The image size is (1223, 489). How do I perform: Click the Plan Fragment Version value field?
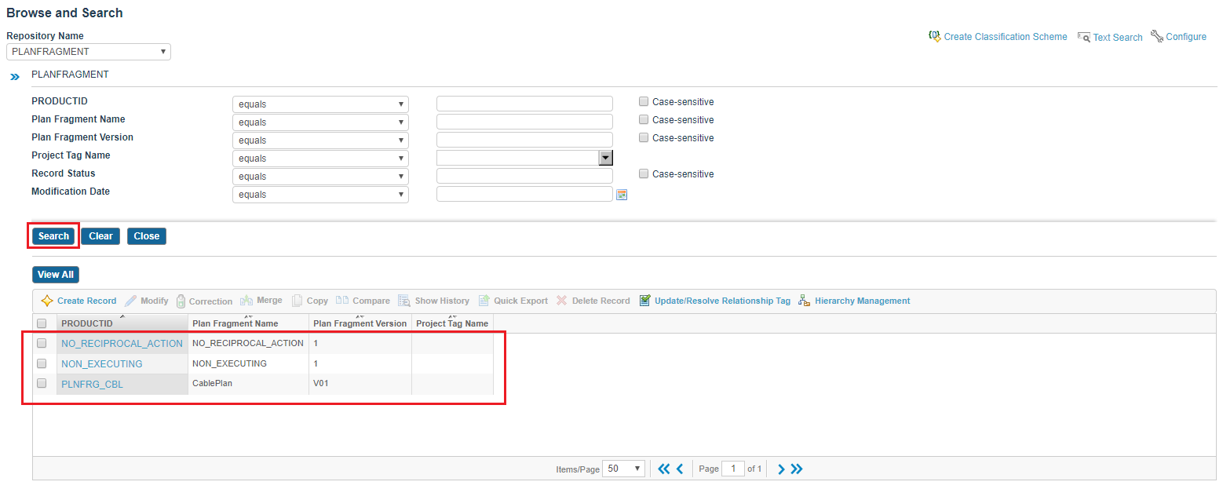click(524, 140)
